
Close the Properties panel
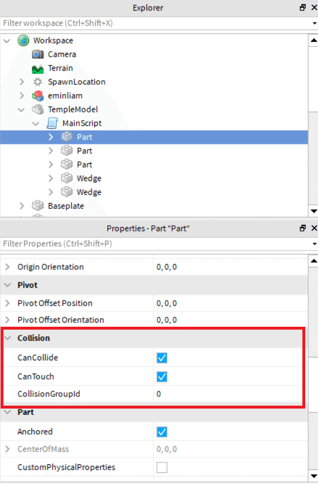(x=314, y=228)
